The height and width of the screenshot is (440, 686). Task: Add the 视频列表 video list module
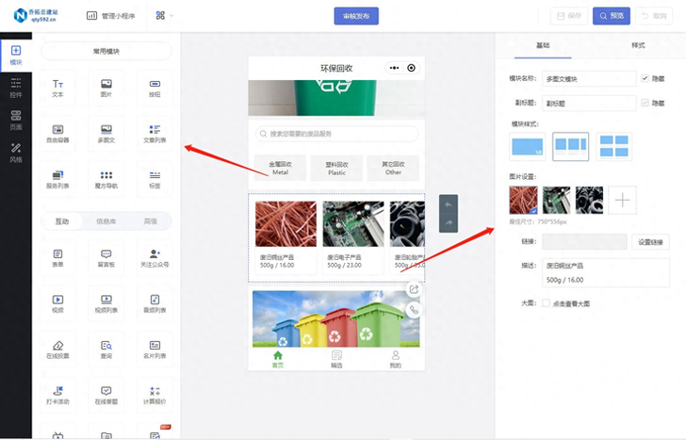pyautogui.click(x=106, y=303)
